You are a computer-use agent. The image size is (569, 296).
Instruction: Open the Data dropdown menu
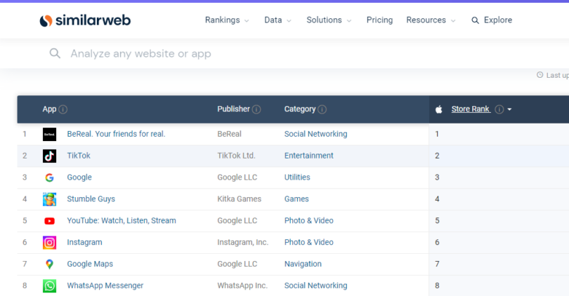(x=277, y=20)
